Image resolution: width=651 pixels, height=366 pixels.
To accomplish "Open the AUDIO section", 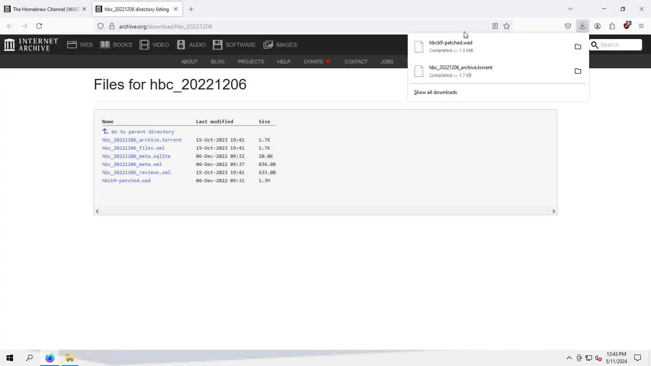I will point(191,45).
